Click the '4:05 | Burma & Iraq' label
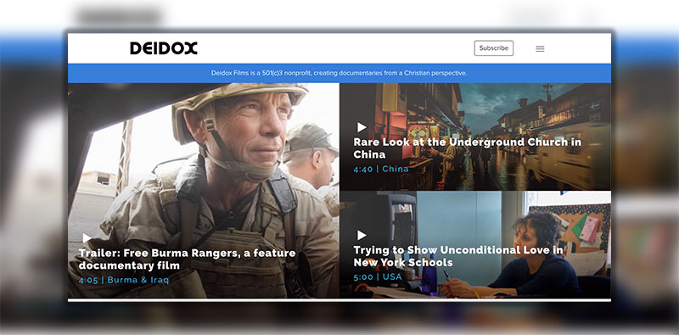Image resolution: width=679 pixels, height=335 pixels. click(123, 280)
